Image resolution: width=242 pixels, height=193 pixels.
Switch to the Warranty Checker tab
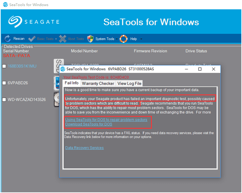point(98,83)
